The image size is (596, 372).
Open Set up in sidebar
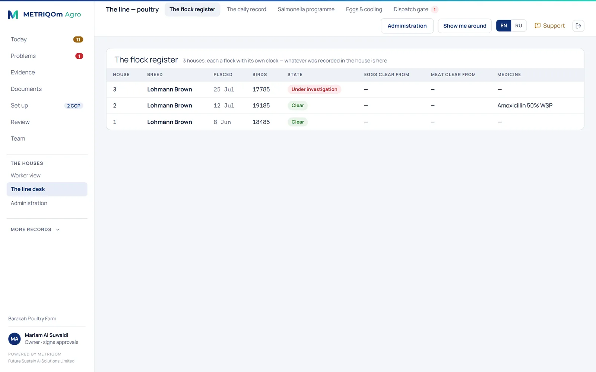coord(47,106)
